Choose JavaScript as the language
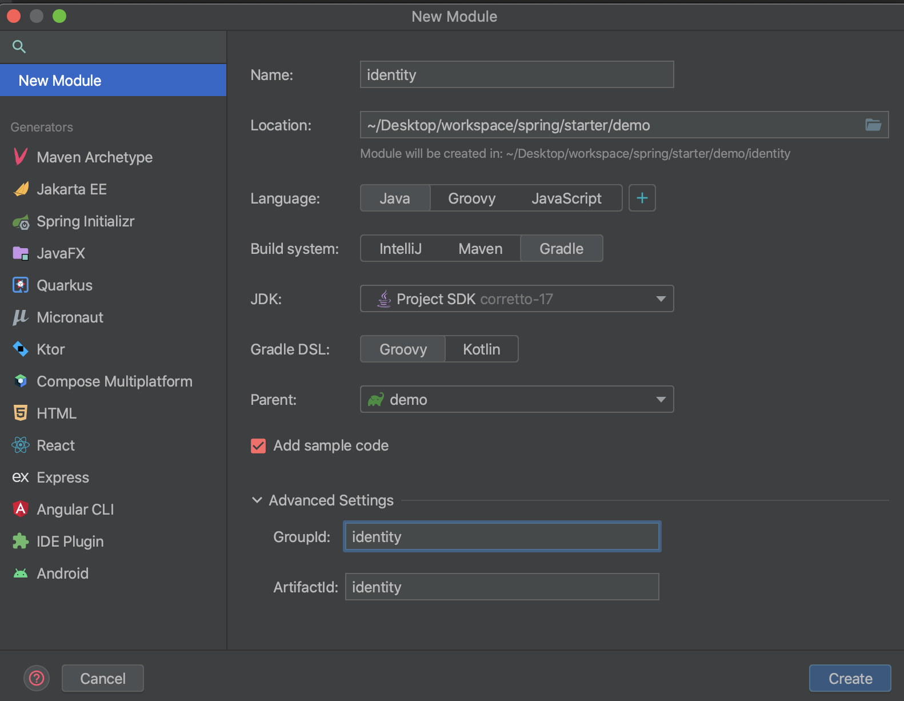The image size is (904, 701). click(566, 198)
